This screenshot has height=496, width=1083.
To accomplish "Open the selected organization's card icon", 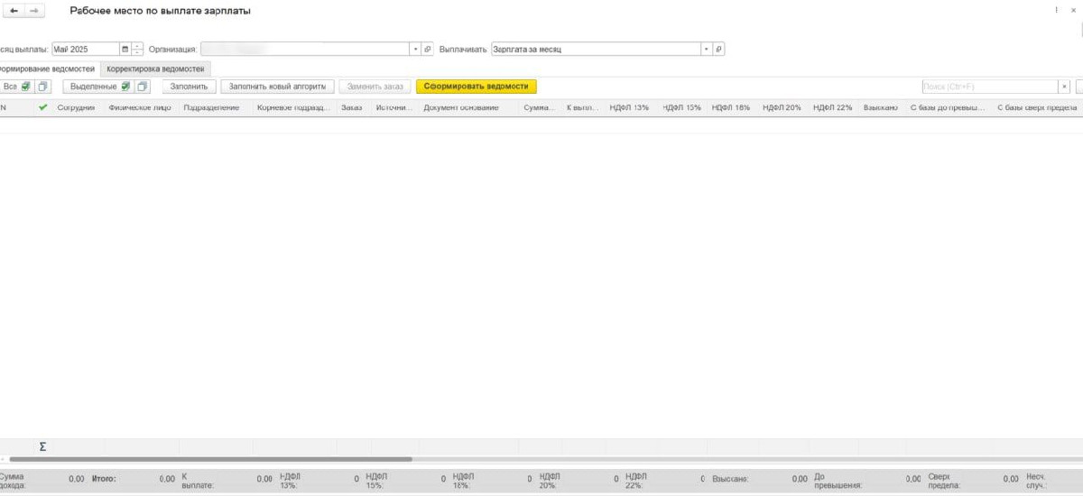I will (428, 50).
